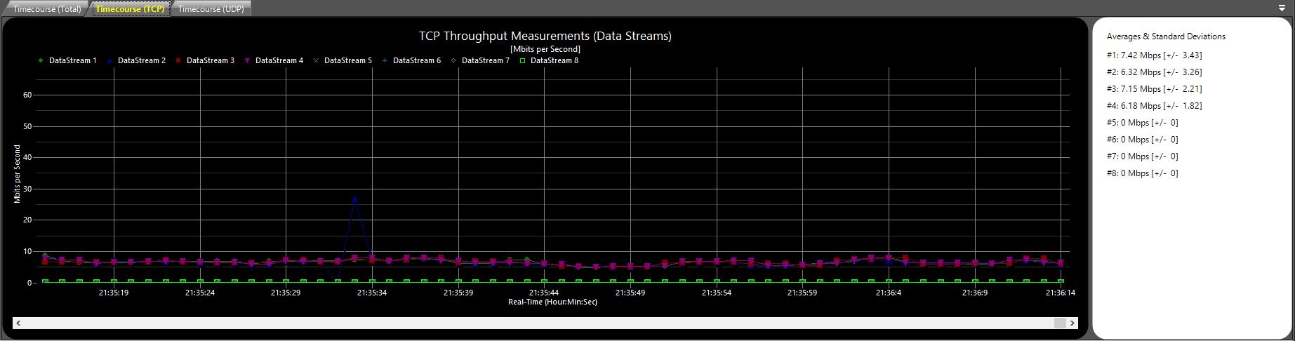This screenshot has height=341, width=1295.
Task: Click the Real-Time (Hour:Min:Sec) axis title
Action: pyautogui.click(x=552, y=302)
